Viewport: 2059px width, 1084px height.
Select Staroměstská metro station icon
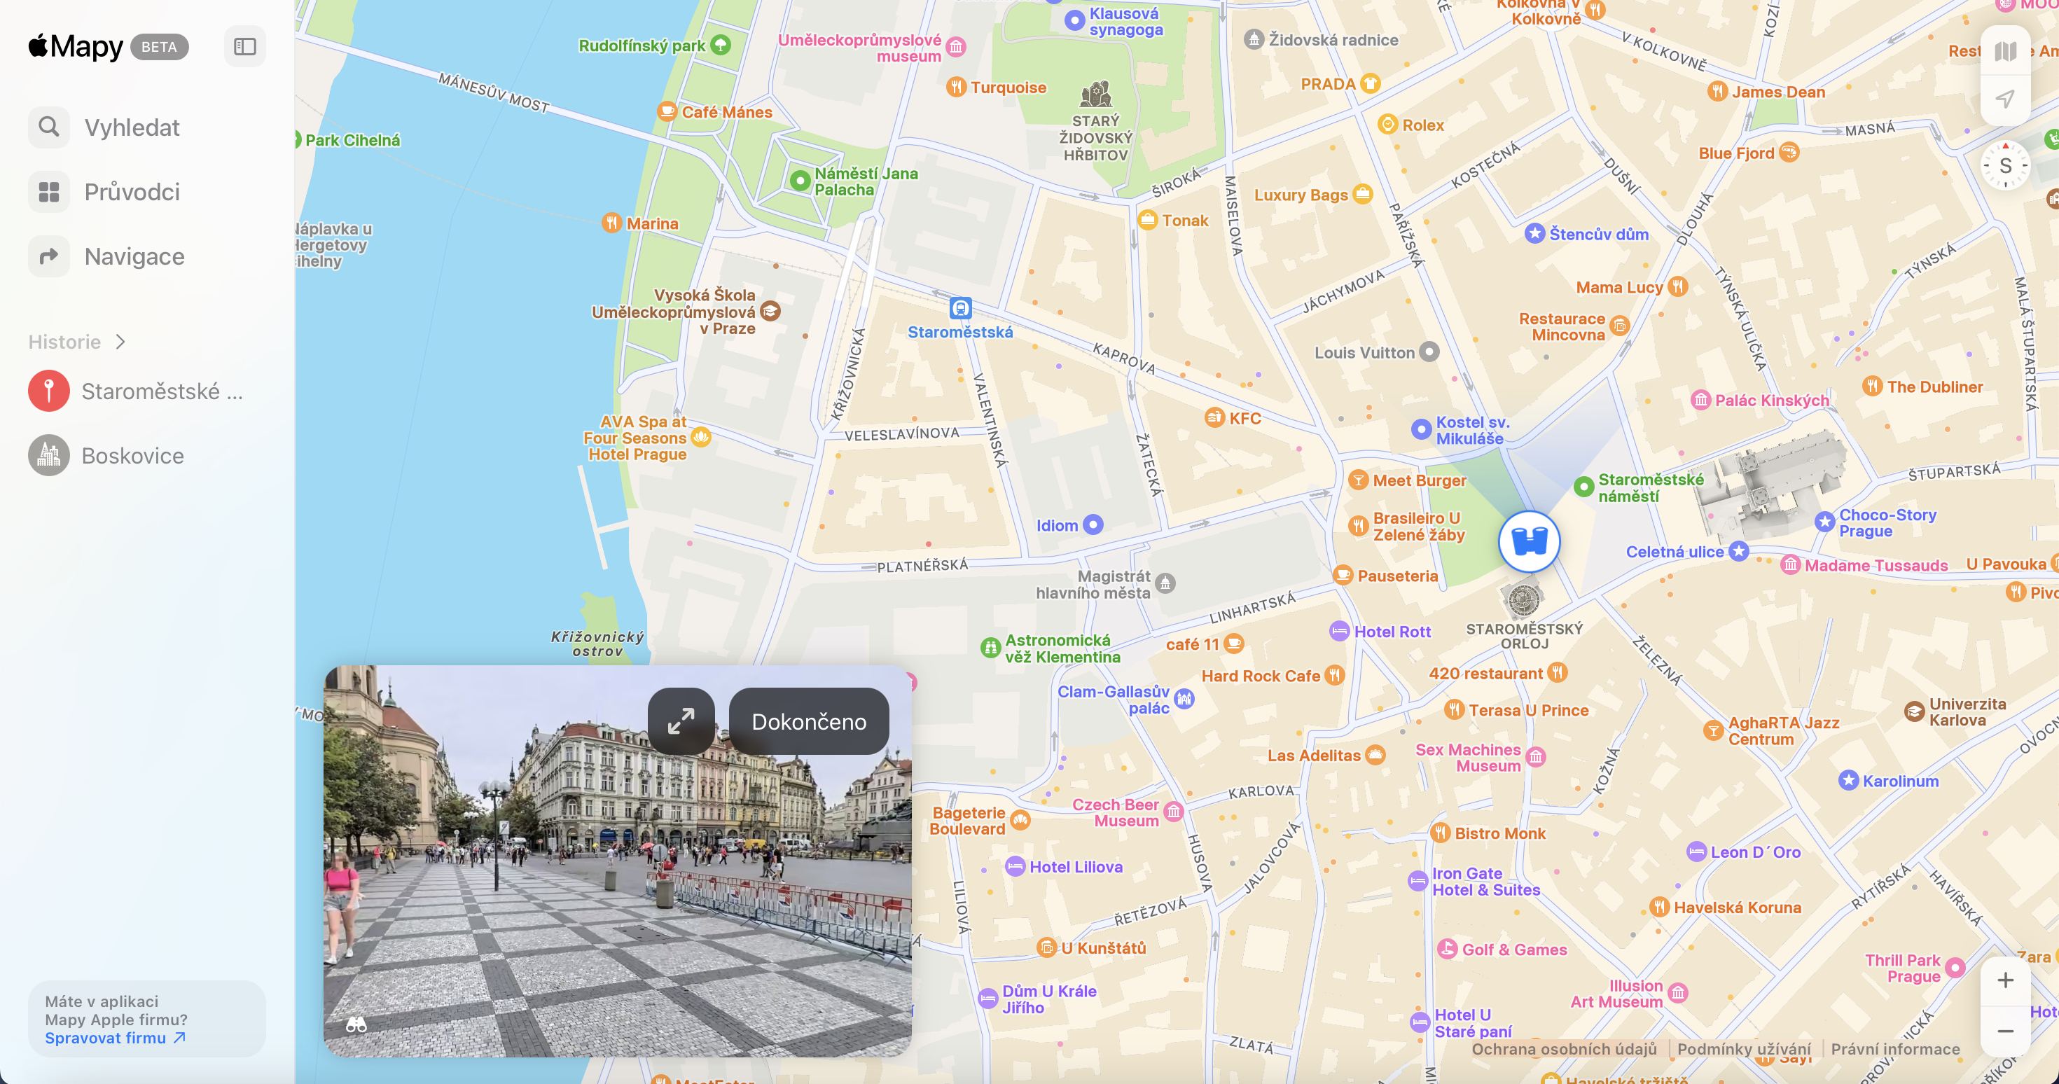[960, 308]
